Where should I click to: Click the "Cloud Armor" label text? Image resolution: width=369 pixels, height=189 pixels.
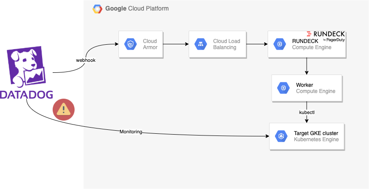150,44
